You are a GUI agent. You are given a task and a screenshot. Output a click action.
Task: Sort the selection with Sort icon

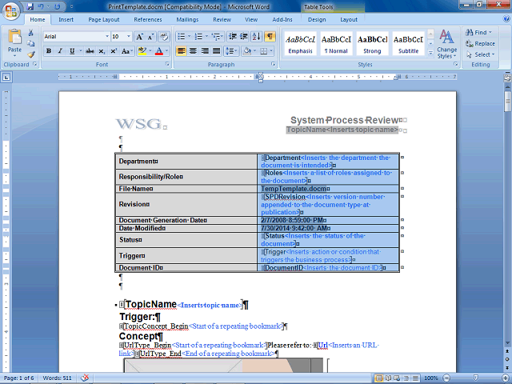point(256,37)
